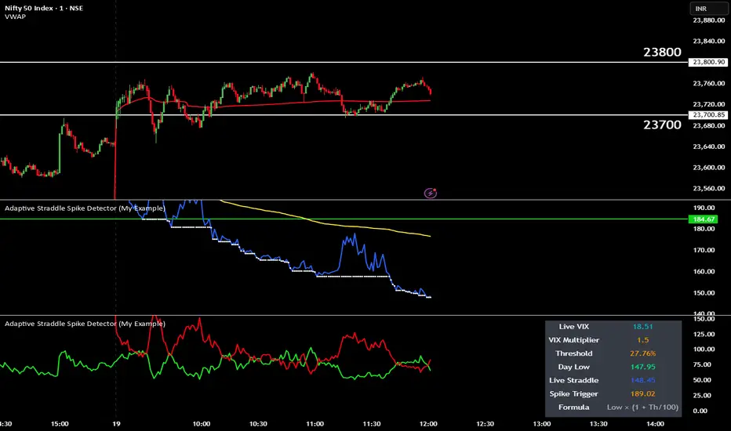731x431 pixels.
Task: Click the 23,560.00 price scale label
Action: click(x=709, y=188)
